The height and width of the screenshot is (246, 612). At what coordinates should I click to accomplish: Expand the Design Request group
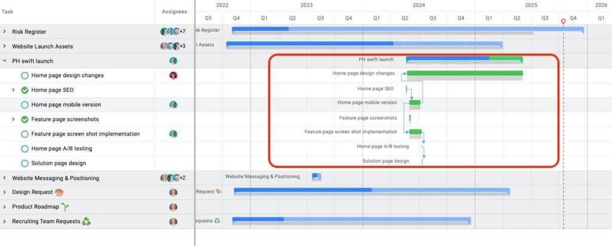tap(4, 192)
